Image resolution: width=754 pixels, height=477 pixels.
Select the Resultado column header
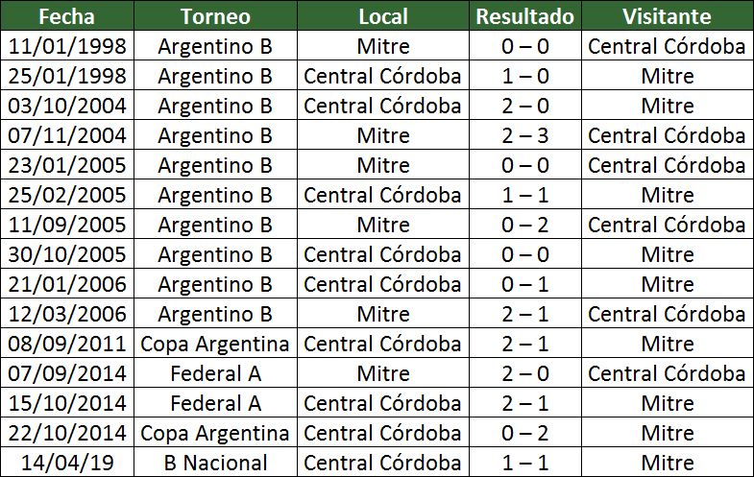coord(524,16)
